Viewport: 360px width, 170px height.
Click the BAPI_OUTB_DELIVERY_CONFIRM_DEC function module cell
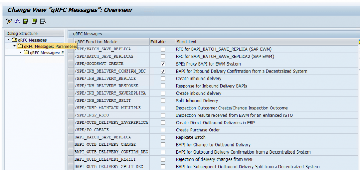point(111,152)
